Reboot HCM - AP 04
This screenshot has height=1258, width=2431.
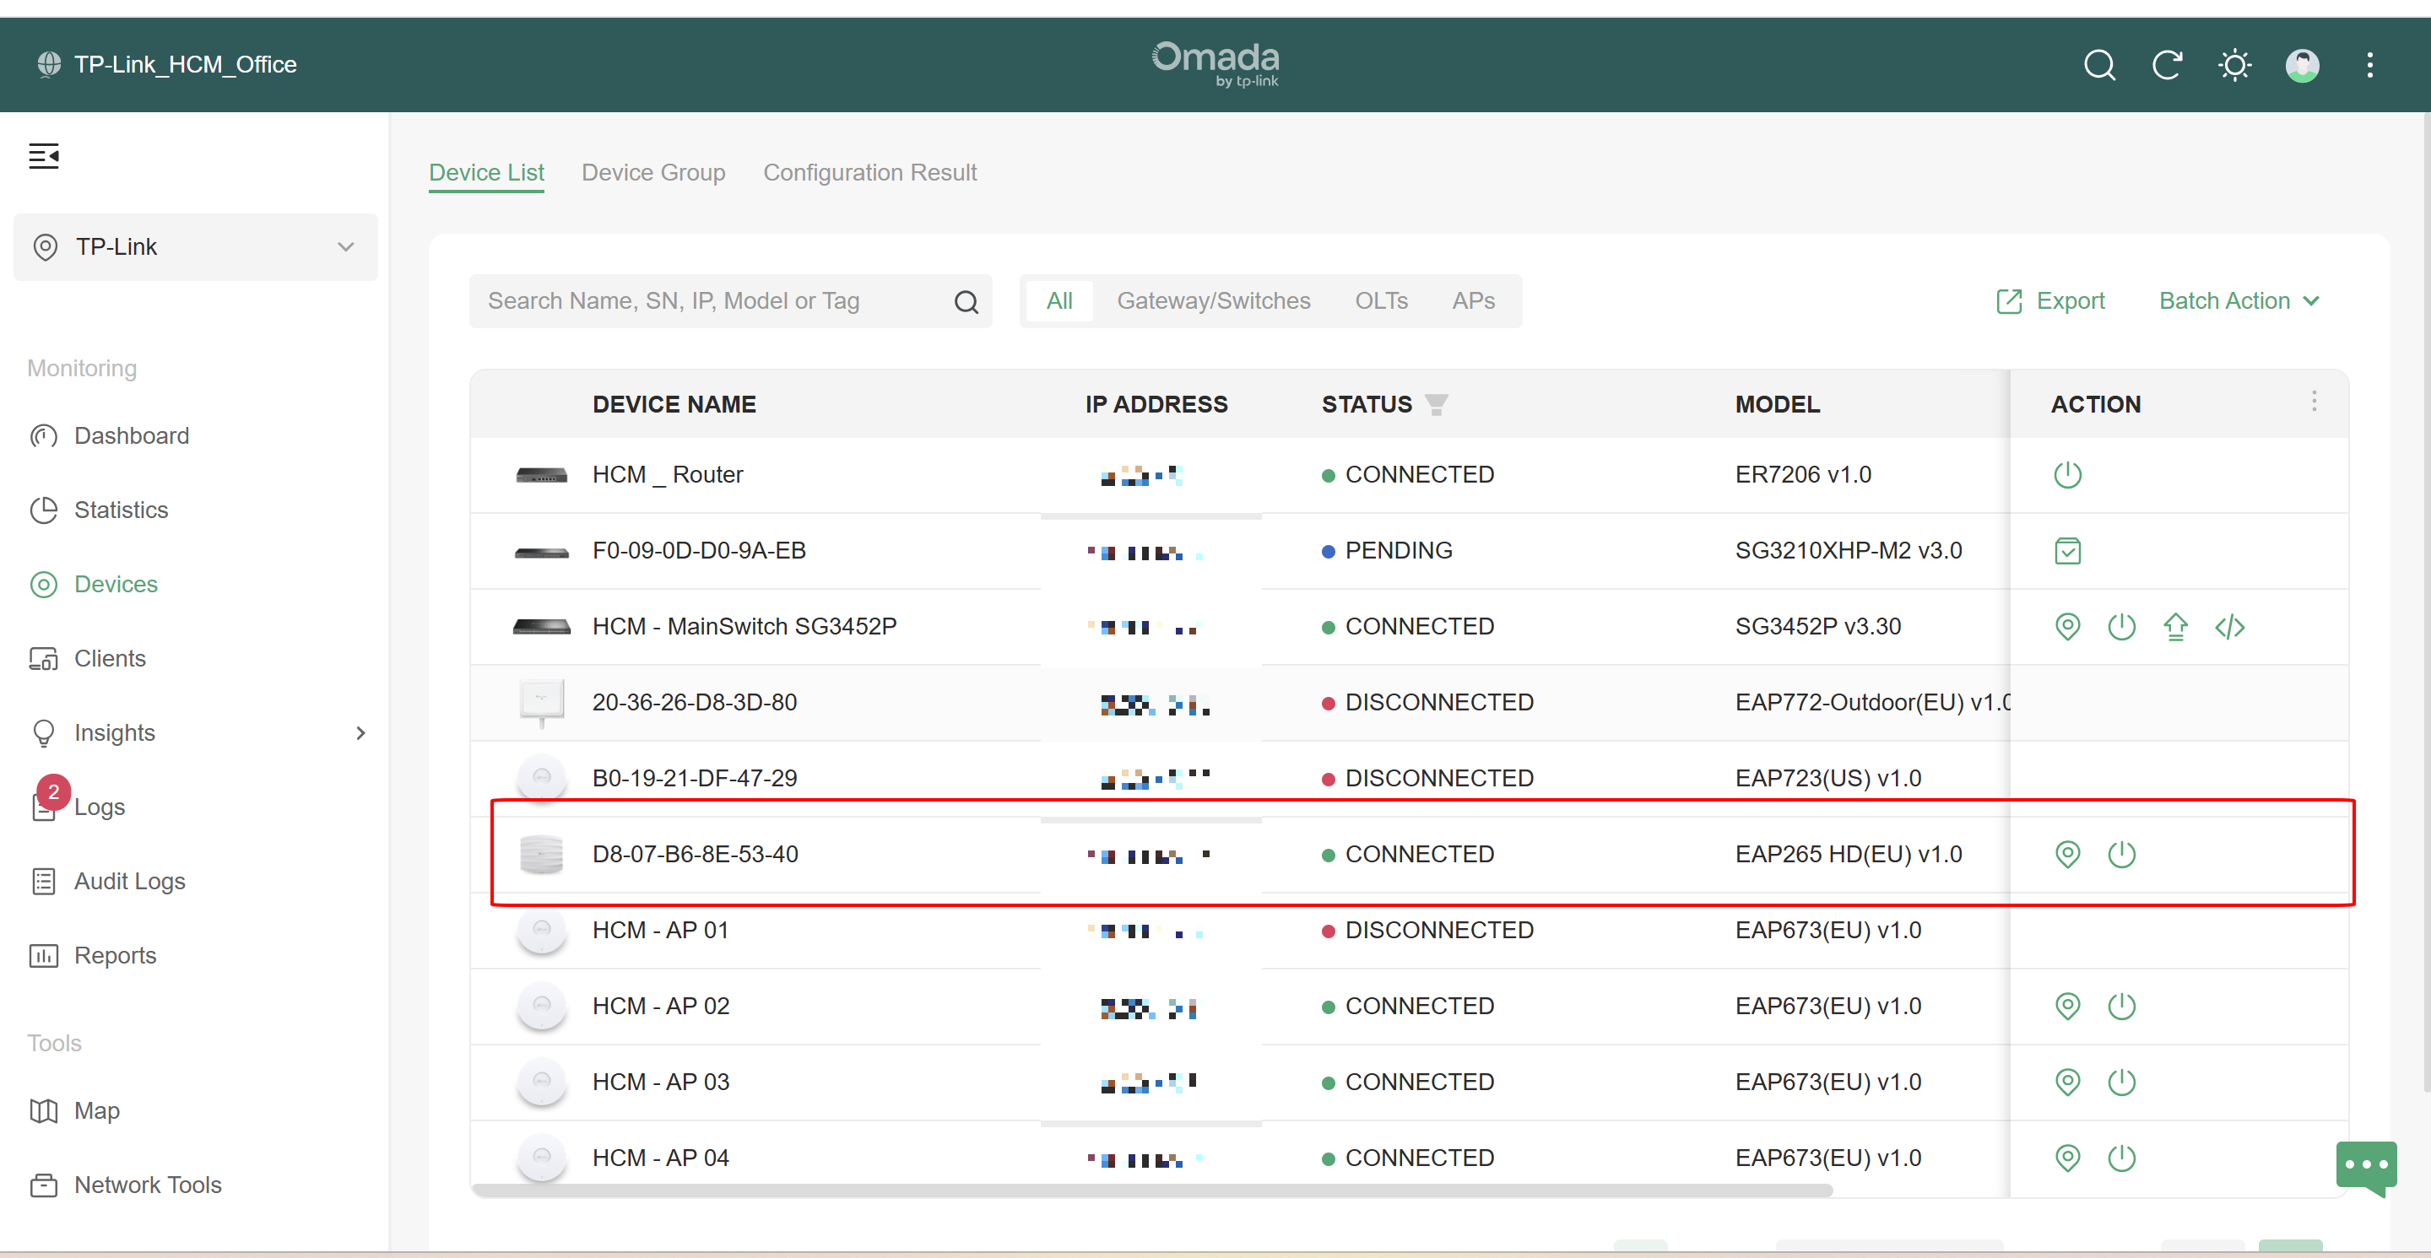click(x=2120, y=1158)
